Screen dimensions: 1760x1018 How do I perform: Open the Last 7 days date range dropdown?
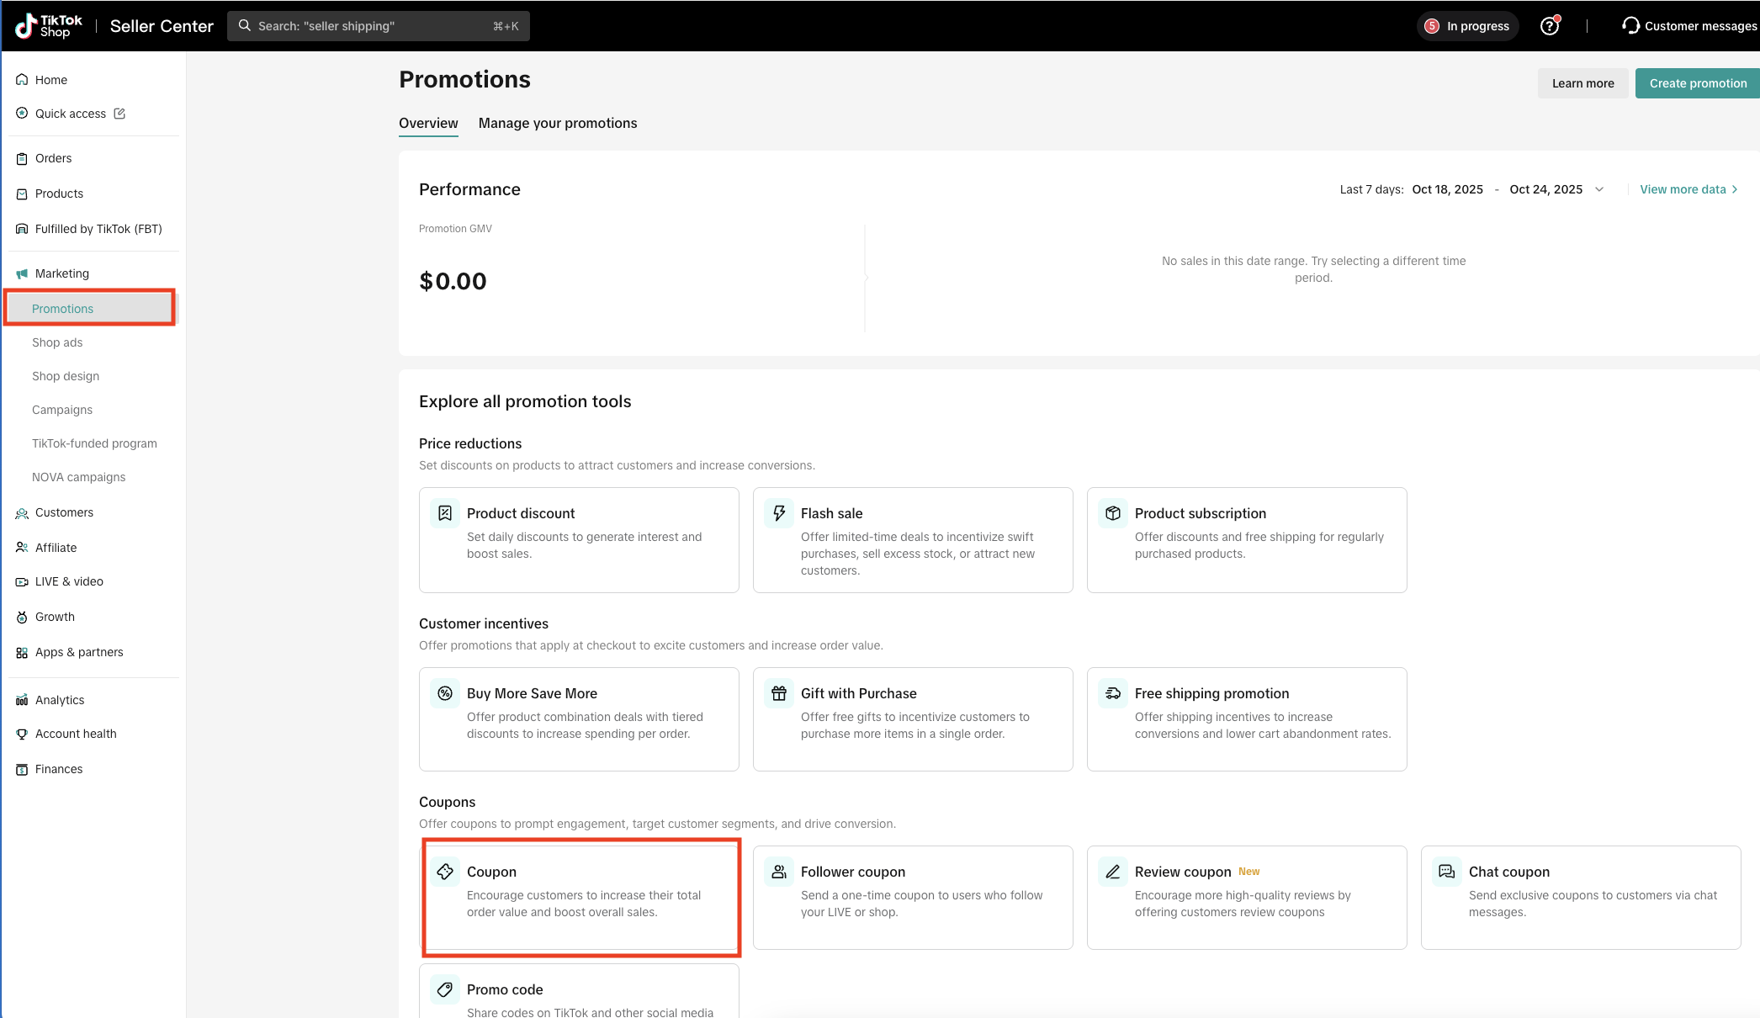(1598, 189)
